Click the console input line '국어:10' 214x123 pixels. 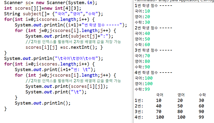(x=142, y=11)
